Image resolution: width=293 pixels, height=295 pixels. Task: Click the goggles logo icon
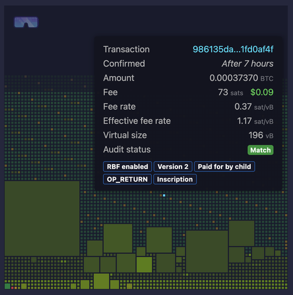point(26,22)
